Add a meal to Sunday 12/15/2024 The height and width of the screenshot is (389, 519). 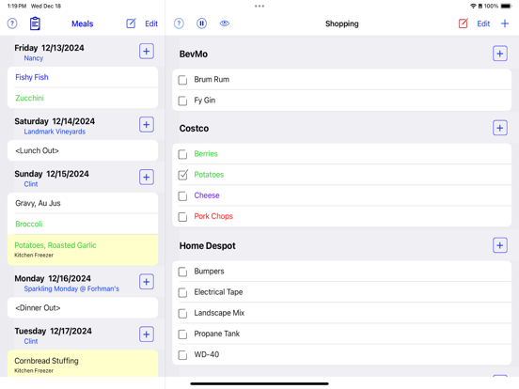pos(147,178)
